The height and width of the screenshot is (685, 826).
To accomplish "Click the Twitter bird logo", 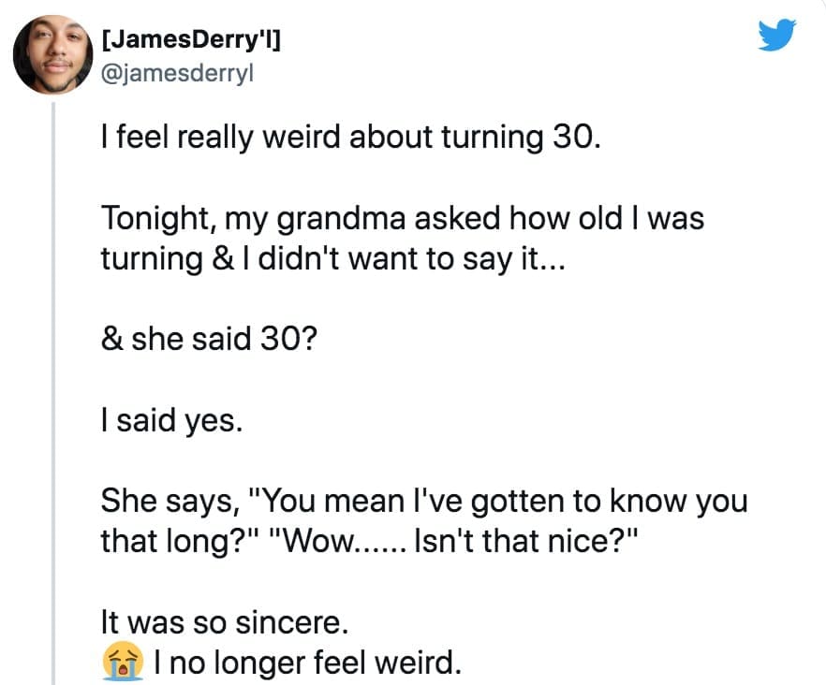I will 775,36.
